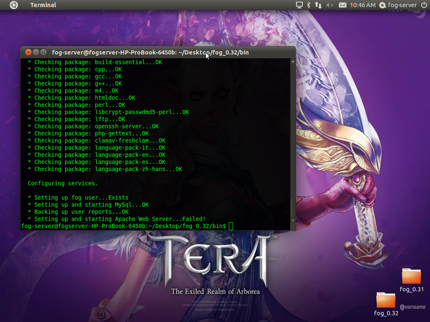The width and height of the screenshot is (430, 322).
Task: Click the terminal scrollbar down arrow
Action: click(293, 221)
